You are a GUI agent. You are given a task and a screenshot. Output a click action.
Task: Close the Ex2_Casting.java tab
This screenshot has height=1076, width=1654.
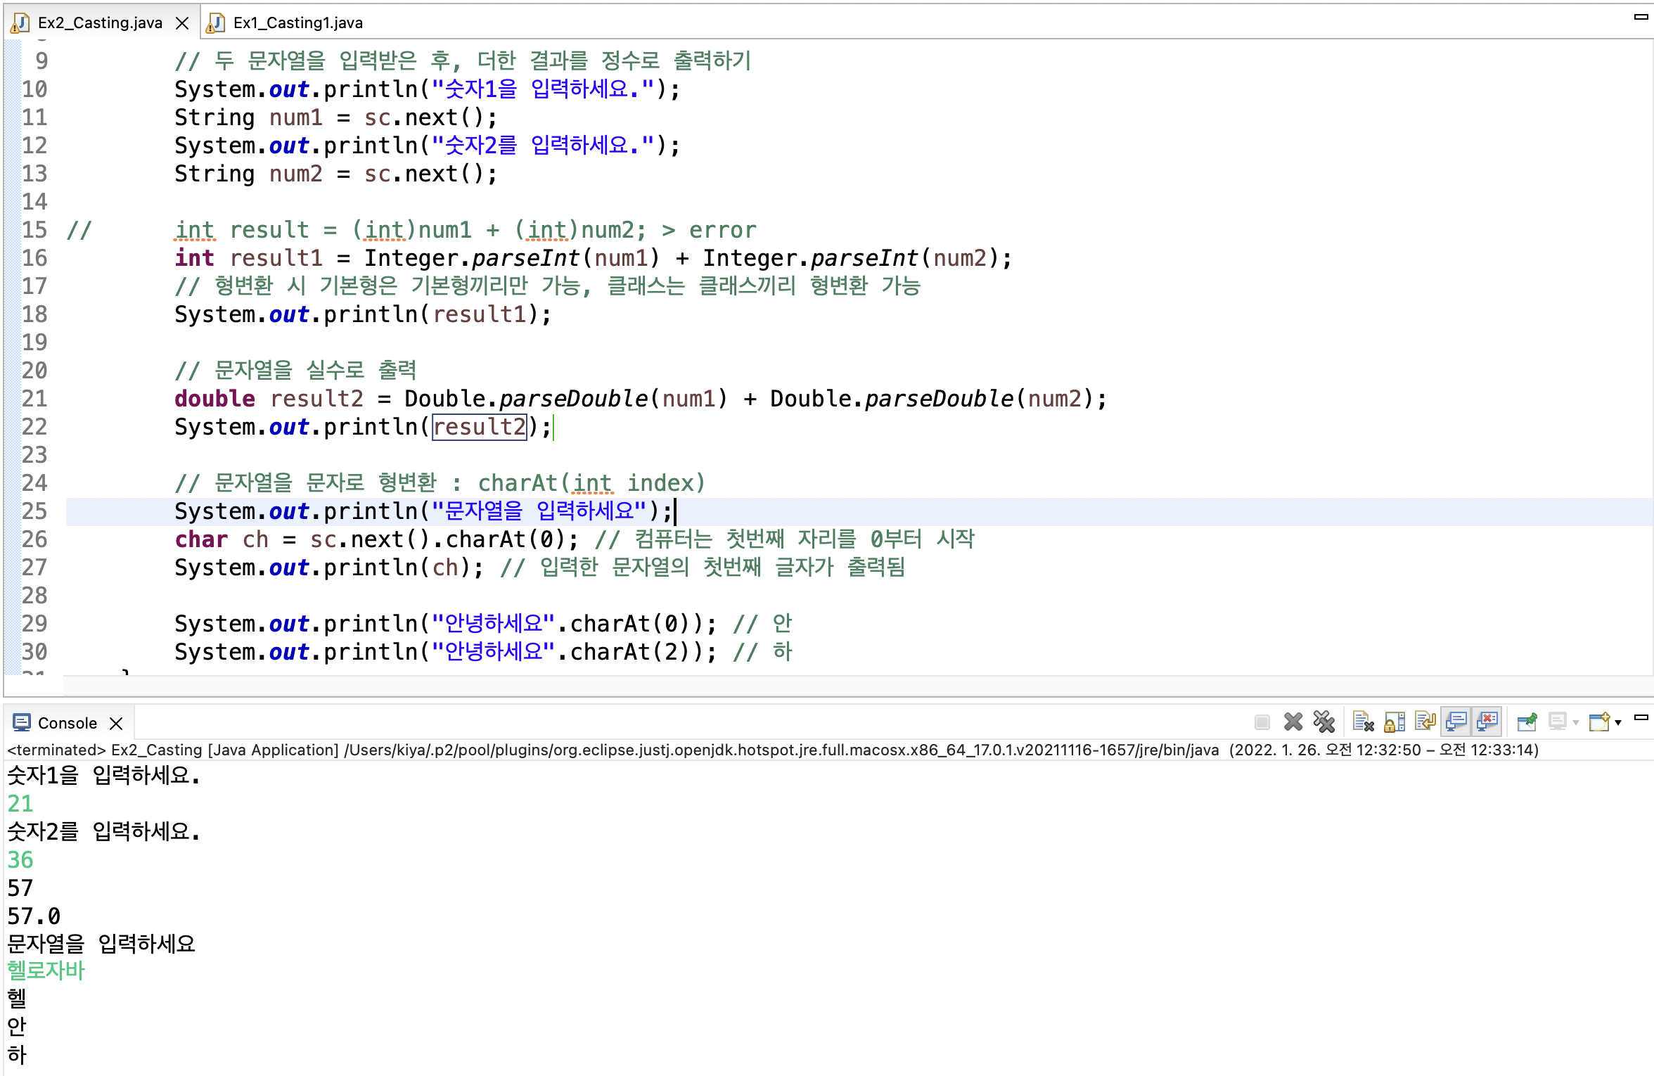[x=182, y=23]
